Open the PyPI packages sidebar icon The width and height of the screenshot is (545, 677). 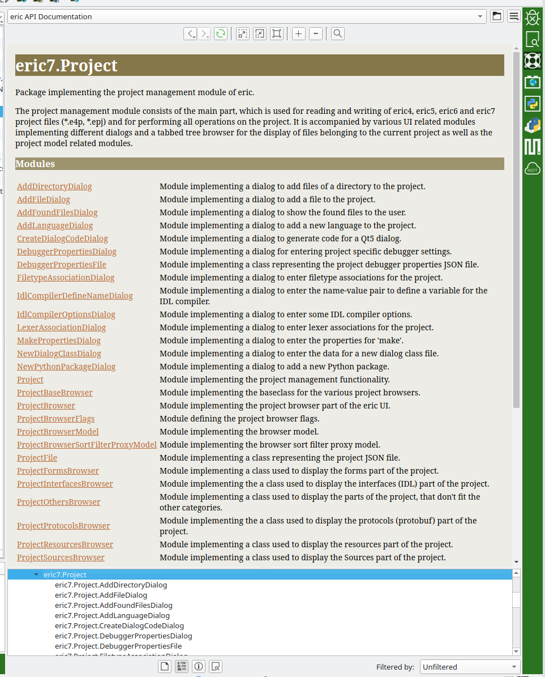click(x=533, y=125)
